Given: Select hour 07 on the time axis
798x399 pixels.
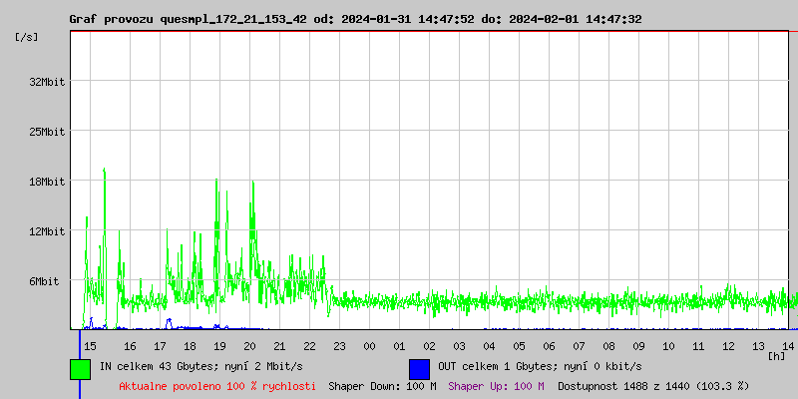Looking at the screenshot, I should [580, 345].
